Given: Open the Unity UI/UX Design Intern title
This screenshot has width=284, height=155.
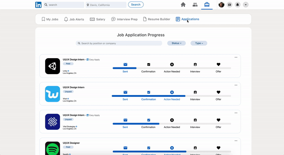Looking at the screenshot, I should pos(73,60).
